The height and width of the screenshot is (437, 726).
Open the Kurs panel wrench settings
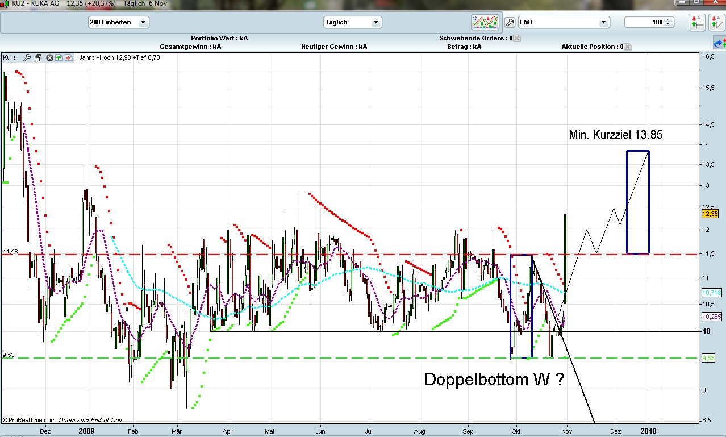[27, 57]
